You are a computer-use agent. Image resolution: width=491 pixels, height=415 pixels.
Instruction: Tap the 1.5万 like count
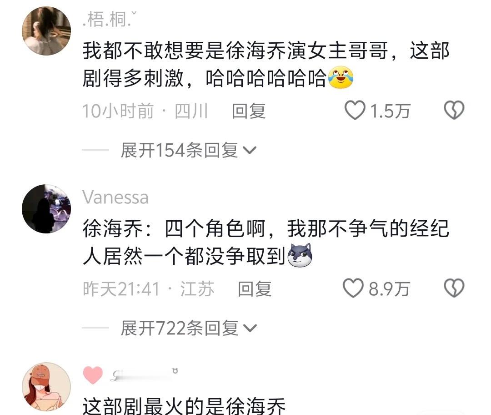pos(390,111)
